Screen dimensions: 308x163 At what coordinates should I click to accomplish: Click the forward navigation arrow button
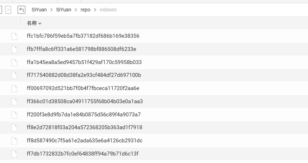(x=8, y=10)
